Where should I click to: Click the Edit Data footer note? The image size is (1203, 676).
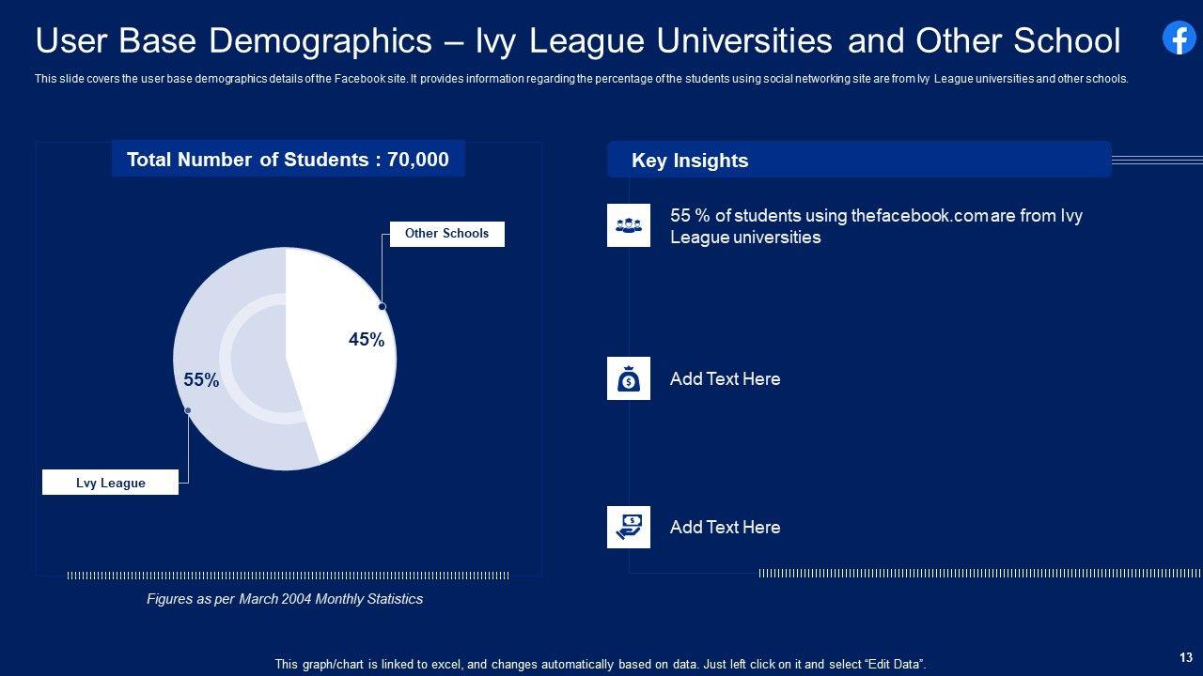coord(600,664)
